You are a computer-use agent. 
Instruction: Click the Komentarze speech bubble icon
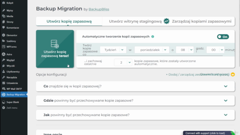3,27
